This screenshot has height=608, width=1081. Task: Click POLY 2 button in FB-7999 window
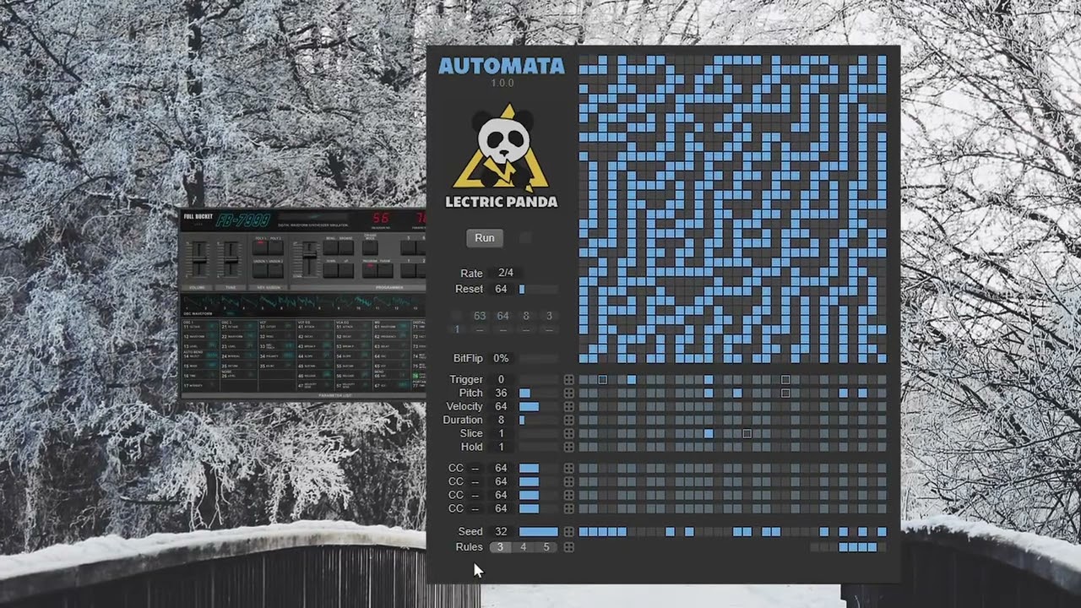276,247
